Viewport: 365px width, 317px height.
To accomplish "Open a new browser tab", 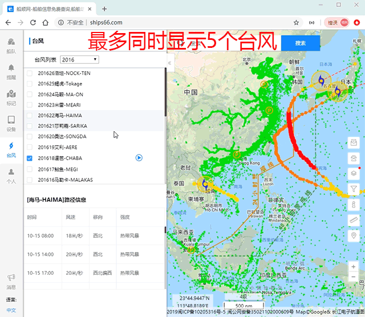I will 104,9.
